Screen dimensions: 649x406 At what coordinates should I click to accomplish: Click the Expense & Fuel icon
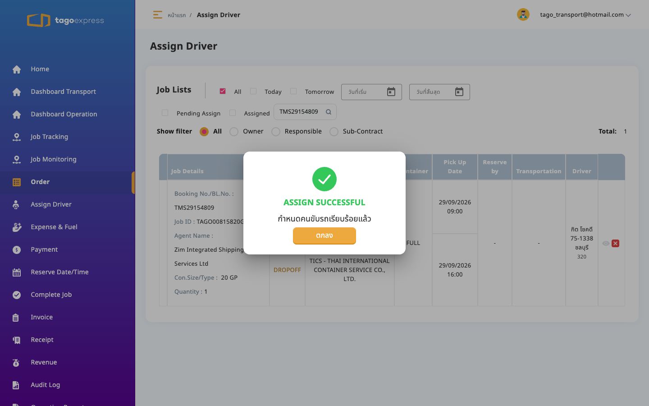17,227
